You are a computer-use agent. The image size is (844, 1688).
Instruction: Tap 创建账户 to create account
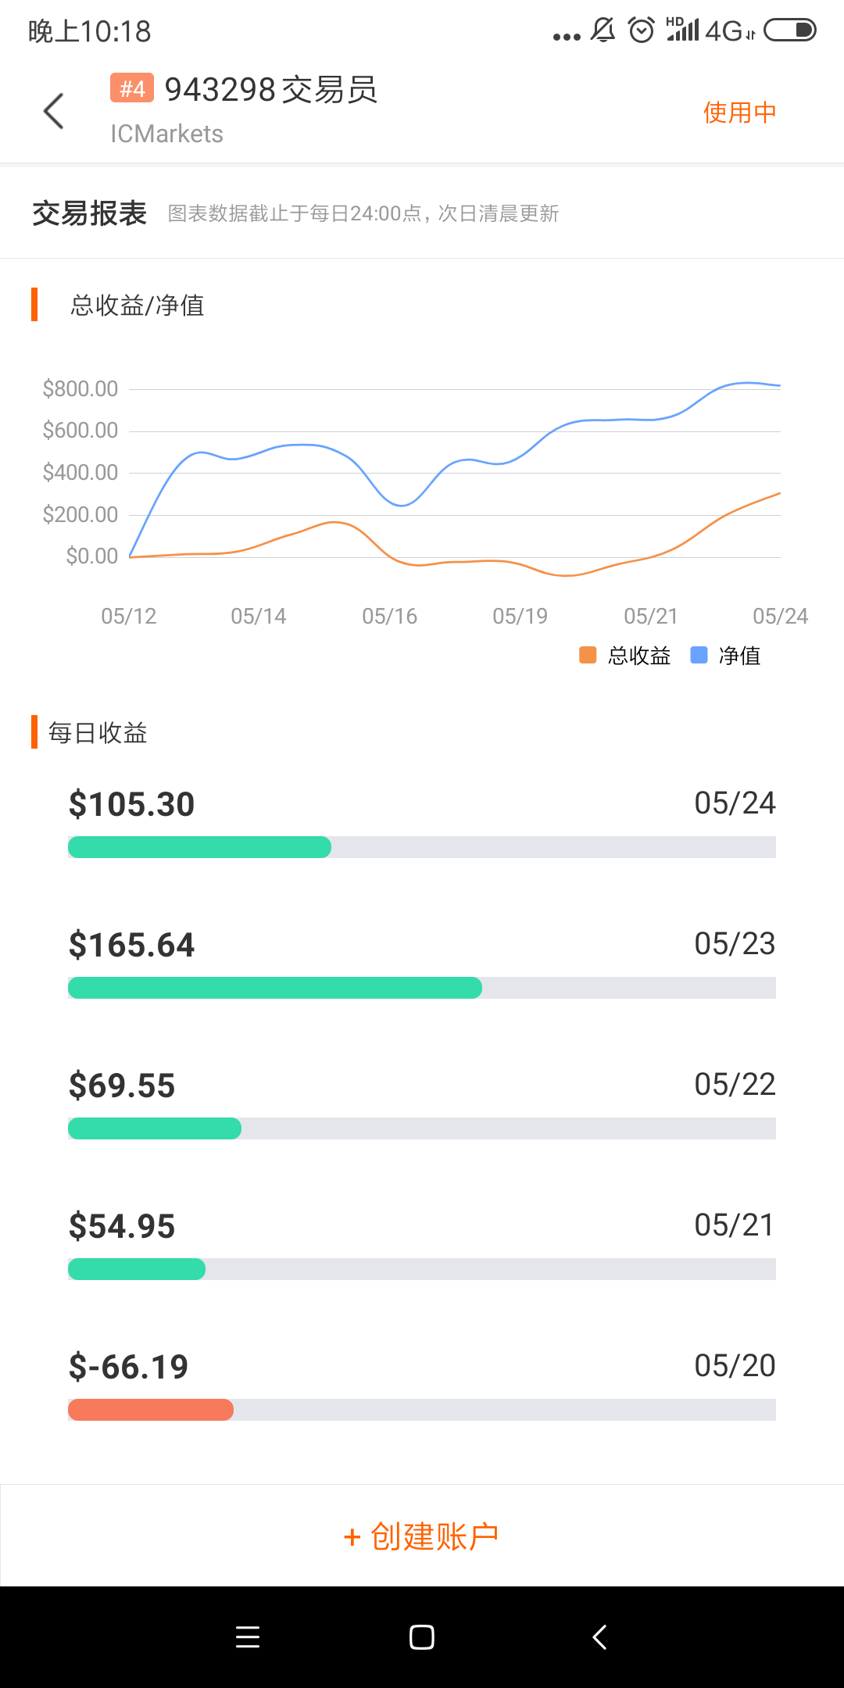(x=422, y=1536)
